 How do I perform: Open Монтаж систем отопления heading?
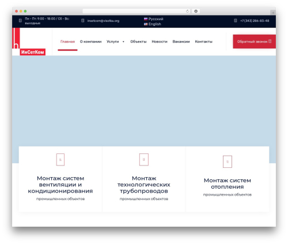pyautogui.click(x=228, y=183)
